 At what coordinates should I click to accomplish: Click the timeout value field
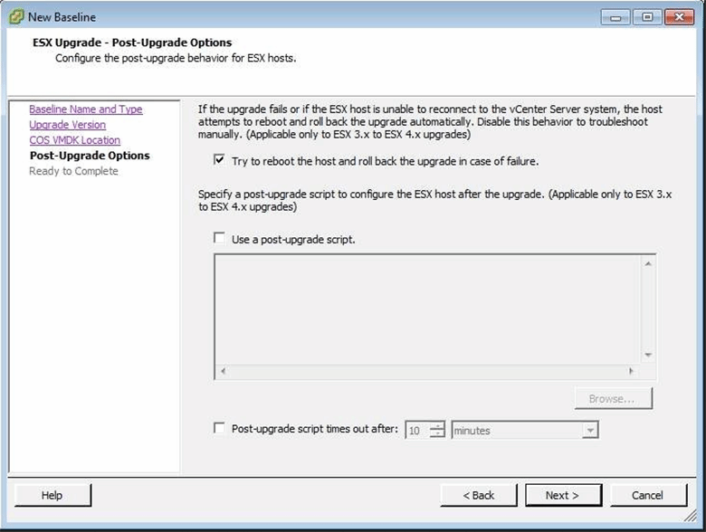416,431
